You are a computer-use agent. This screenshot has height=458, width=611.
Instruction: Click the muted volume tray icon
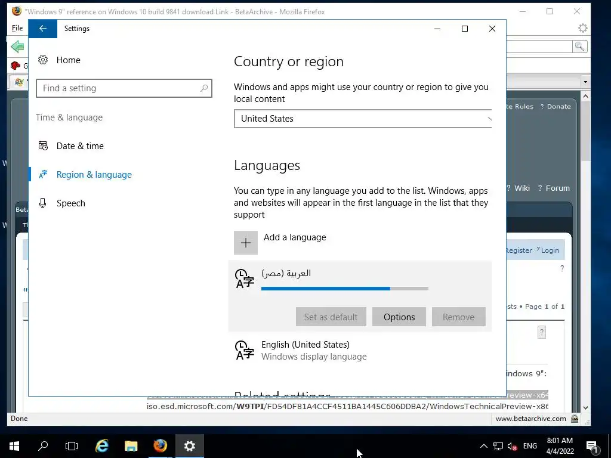pos(512,446)
